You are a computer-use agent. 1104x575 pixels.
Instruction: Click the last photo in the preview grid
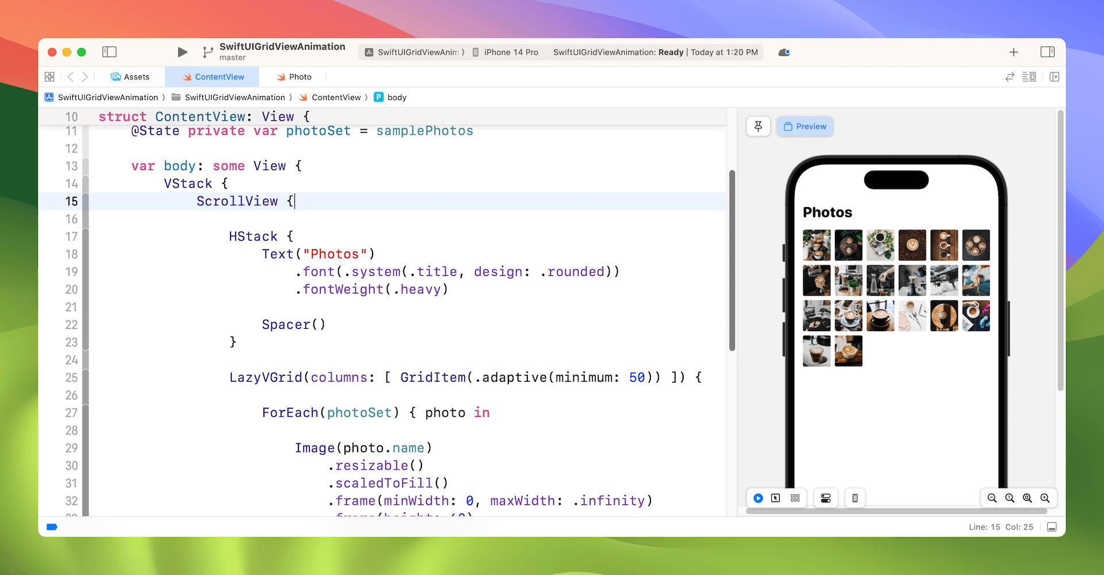pos(848,351)
